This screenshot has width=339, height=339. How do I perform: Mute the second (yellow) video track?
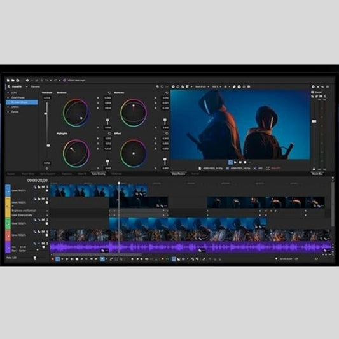click(x=43, y=198)
